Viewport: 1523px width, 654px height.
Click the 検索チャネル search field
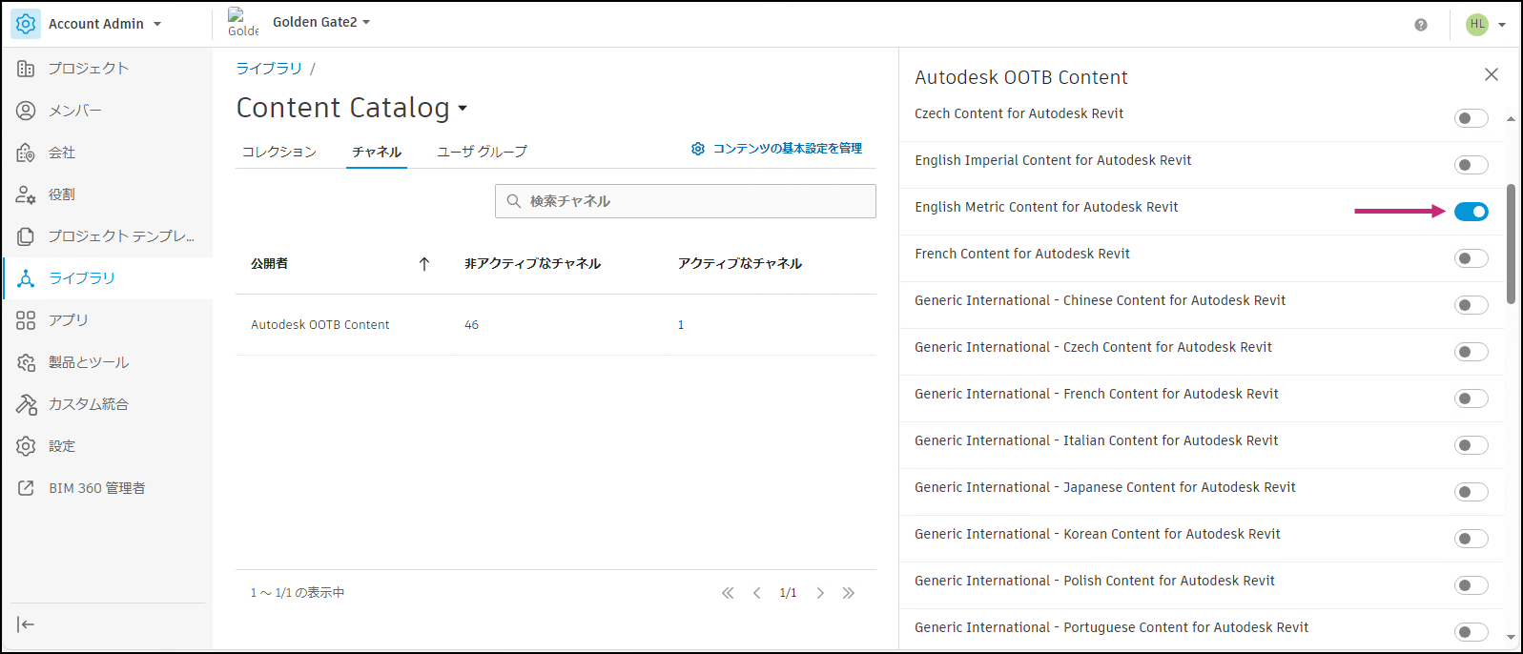tap(686, 201)
